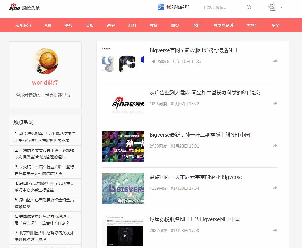Click the world财经 profile avatar
This screenshot has height=248, width=302.
45,61
